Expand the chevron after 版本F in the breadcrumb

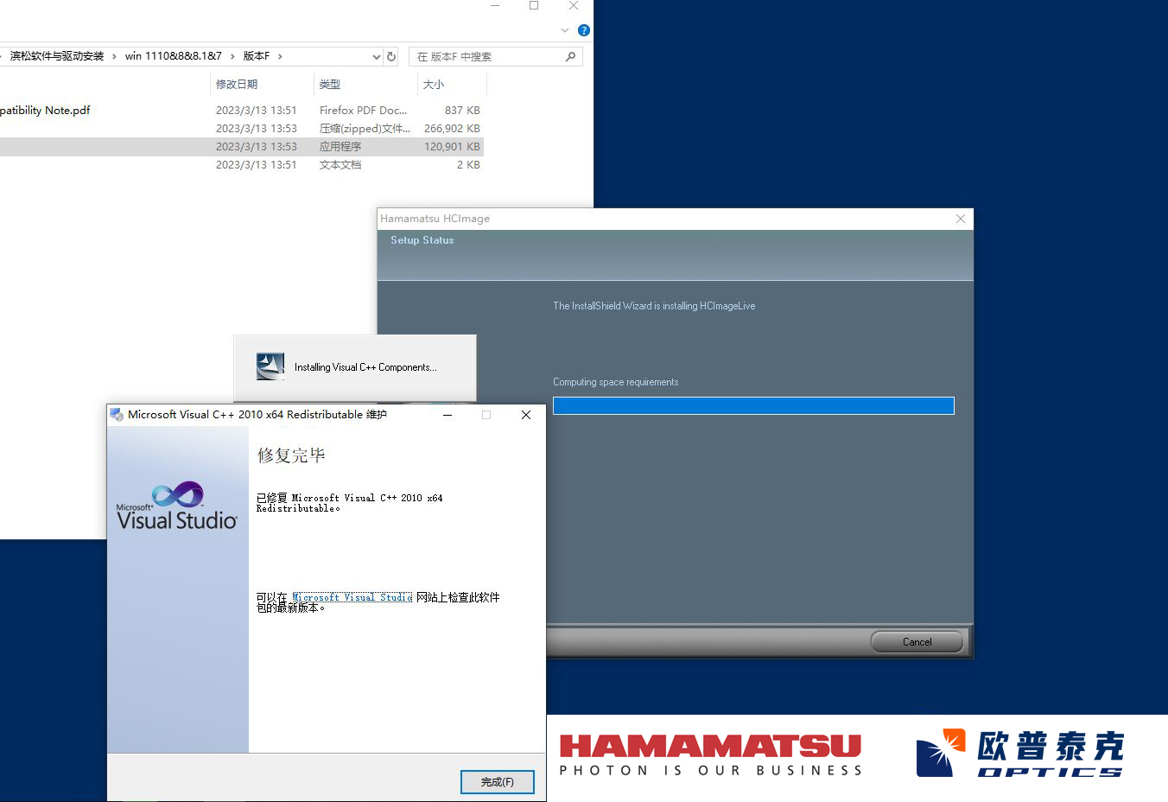[x=280, y=56]
